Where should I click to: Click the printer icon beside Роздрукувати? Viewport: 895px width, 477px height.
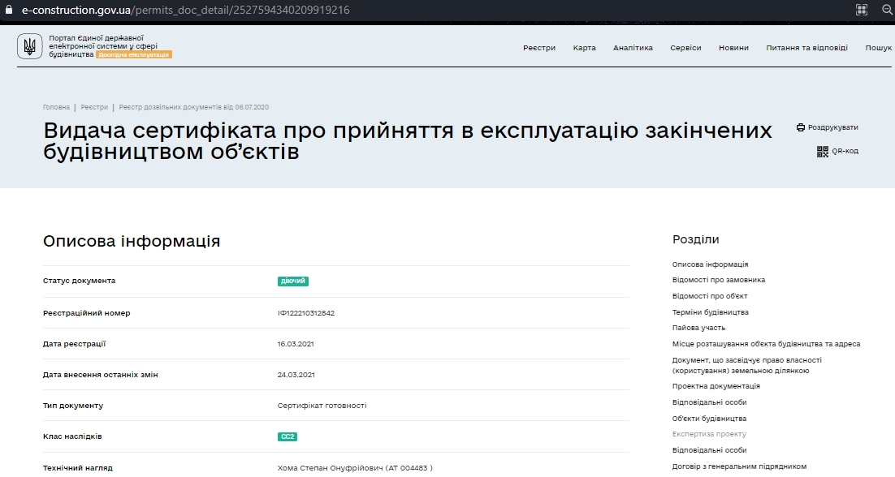click(800, 127)
